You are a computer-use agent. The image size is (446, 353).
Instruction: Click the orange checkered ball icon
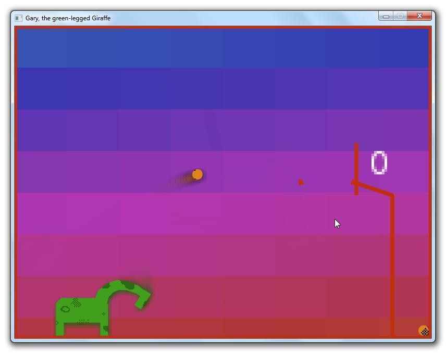point(424,331)
